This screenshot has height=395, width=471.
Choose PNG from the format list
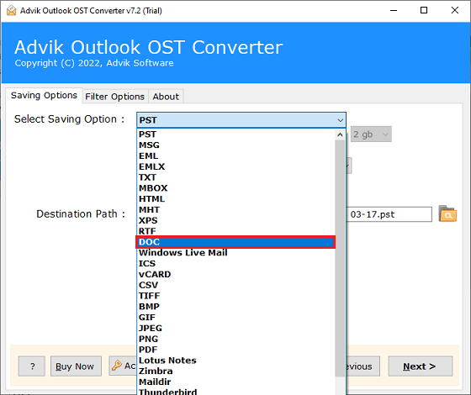[x=236, y=339]
